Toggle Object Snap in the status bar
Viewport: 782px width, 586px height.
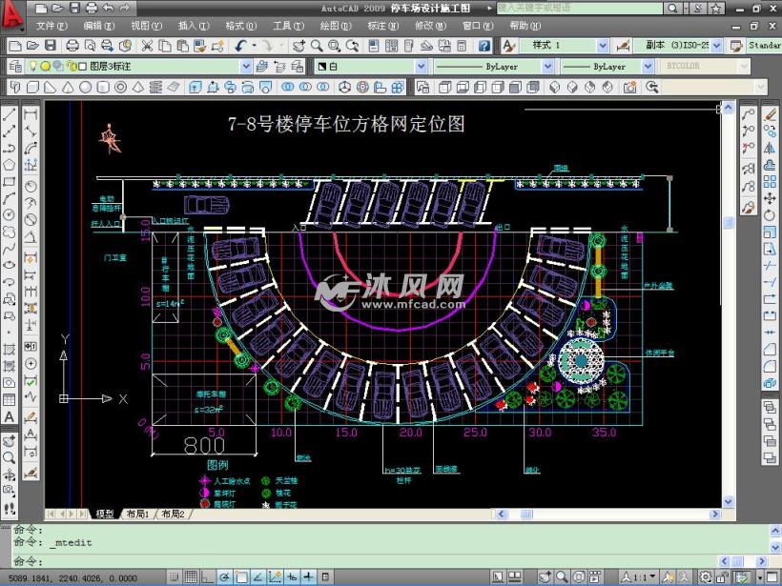(x=239, y=576)
